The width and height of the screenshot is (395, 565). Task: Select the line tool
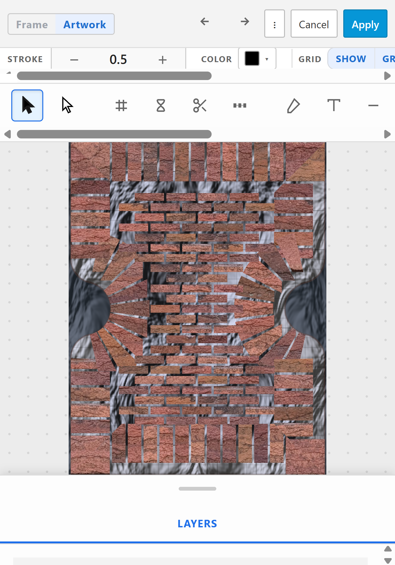pyautogui.click(x=373, y=105)
